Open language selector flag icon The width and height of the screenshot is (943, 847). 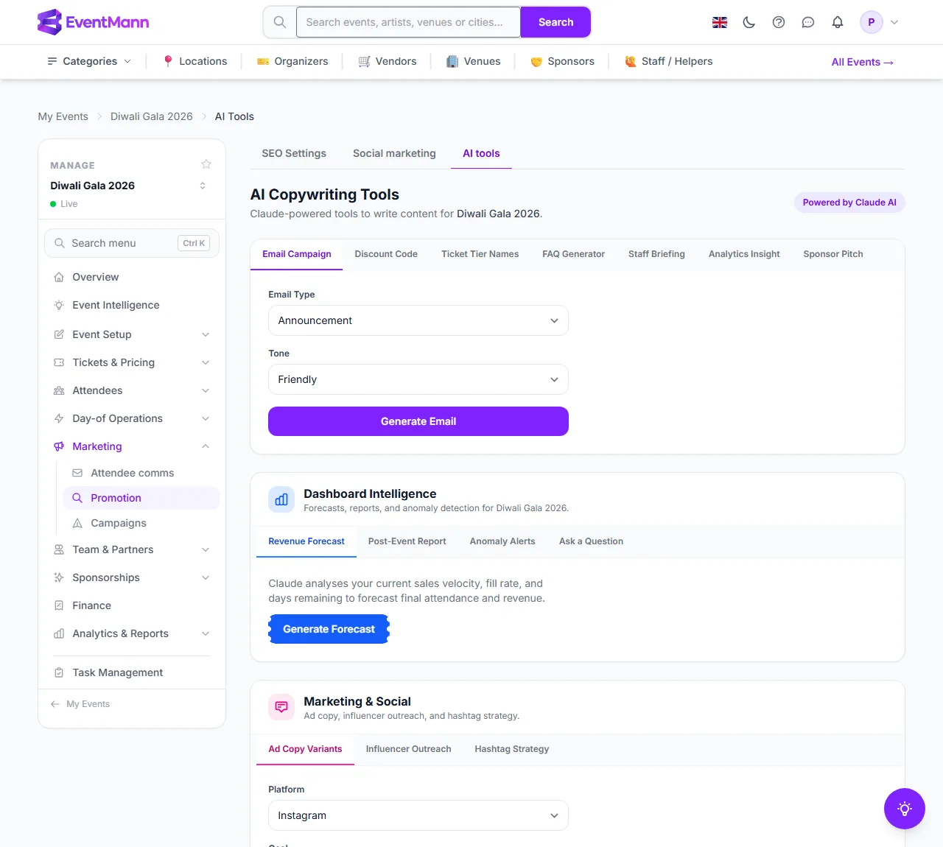pyautogui.click(x=720, y=22)
